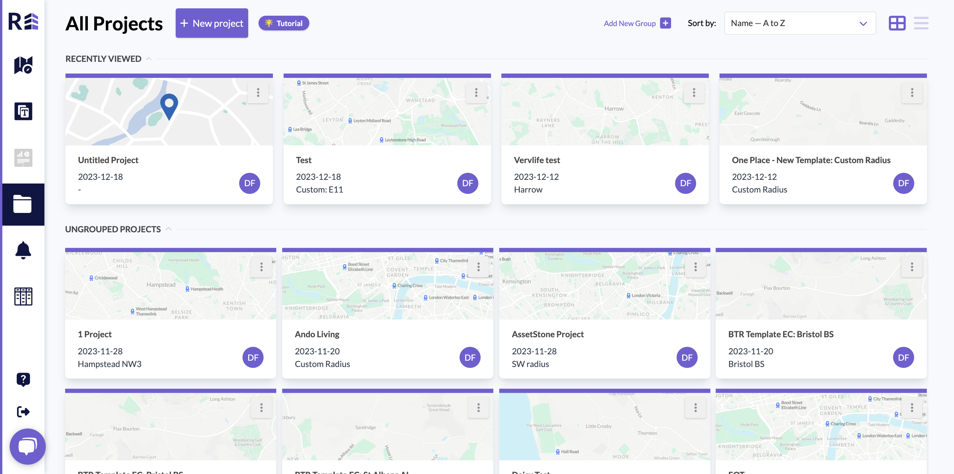Open options menu on Untitled Project card
Image resolution: width=954 pixels, height=474 pixels.
click(258, 92)
